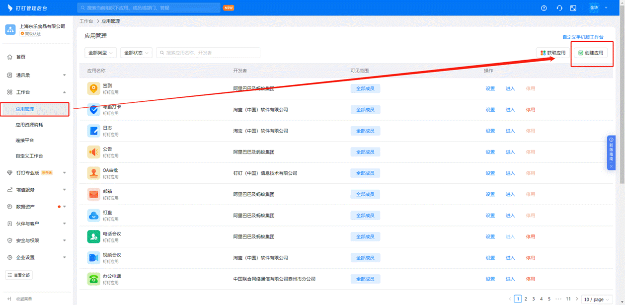
Task: Click the application name search field
Action: (209, 53)
